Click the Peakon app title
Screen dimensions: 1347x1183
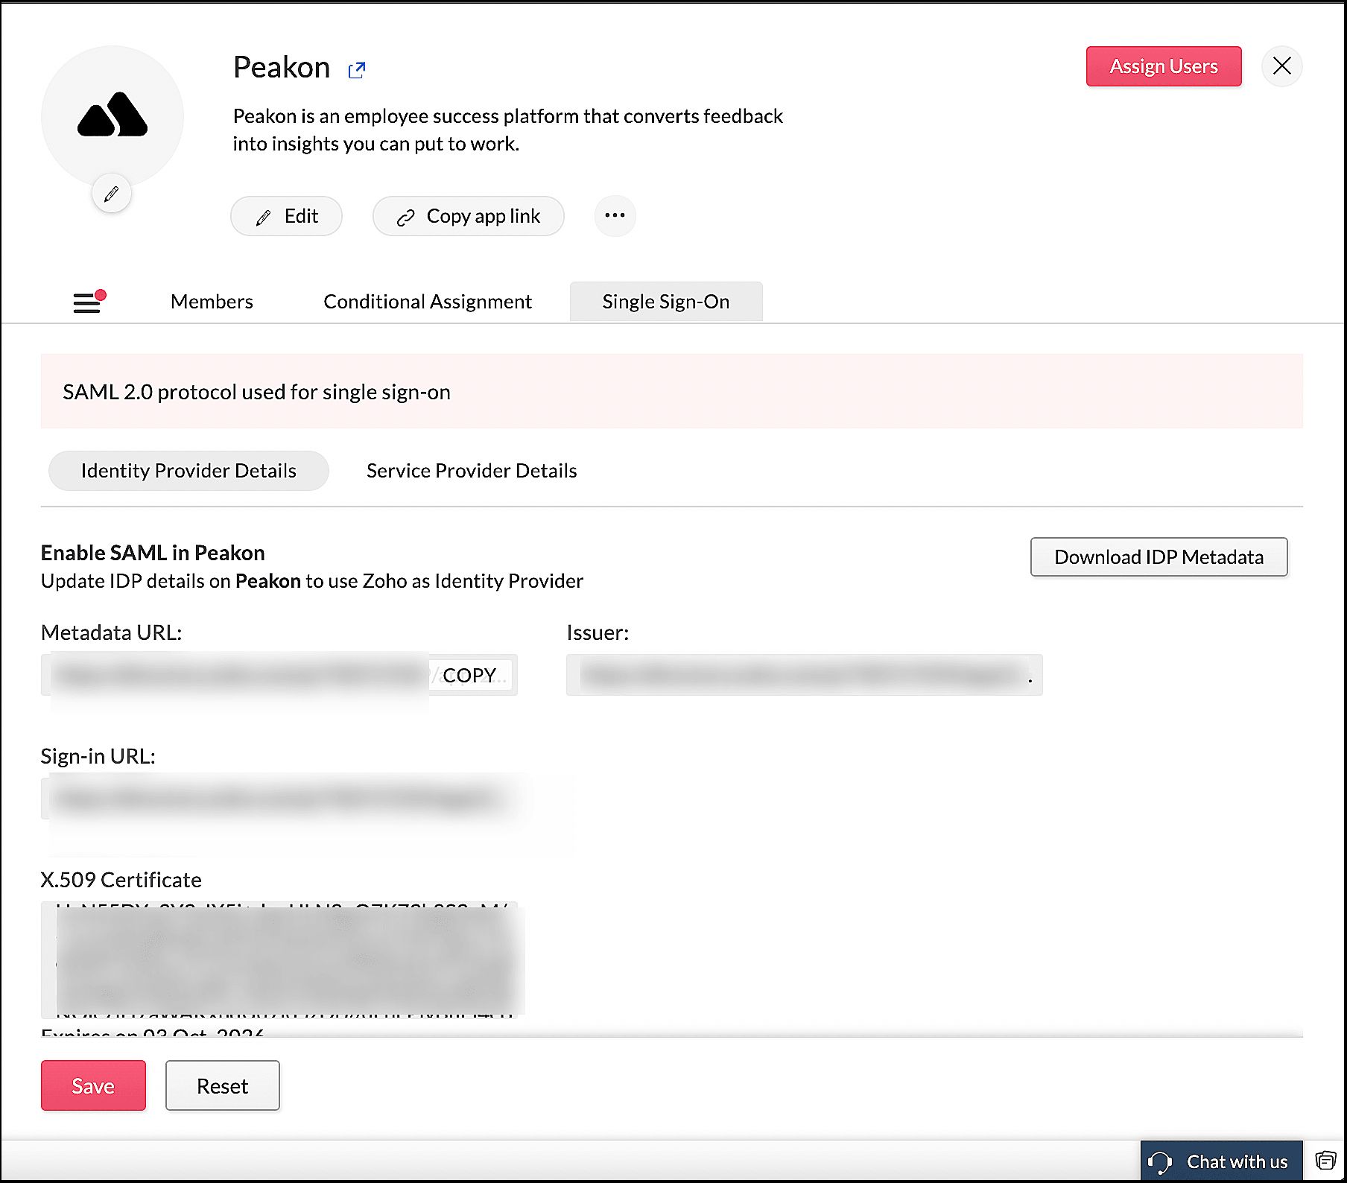click(282, 67)
